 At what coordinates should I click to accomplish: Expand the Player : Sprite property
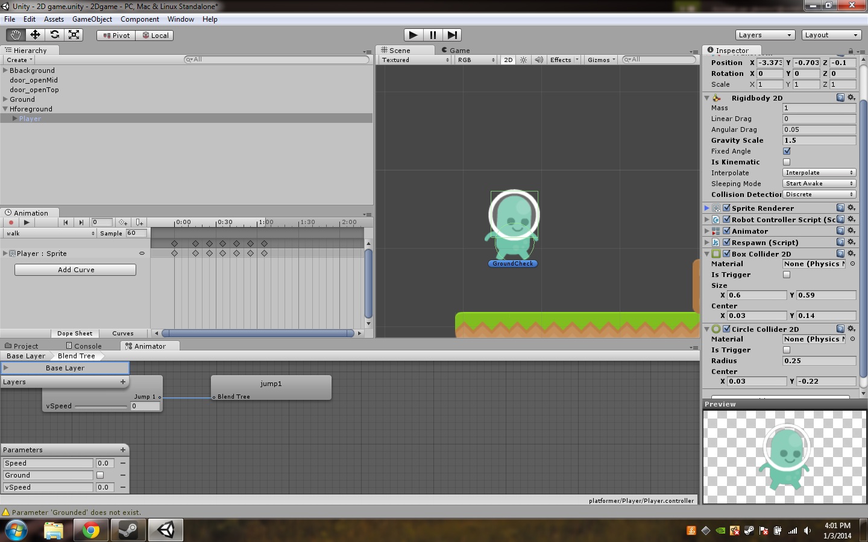[5, 254]
